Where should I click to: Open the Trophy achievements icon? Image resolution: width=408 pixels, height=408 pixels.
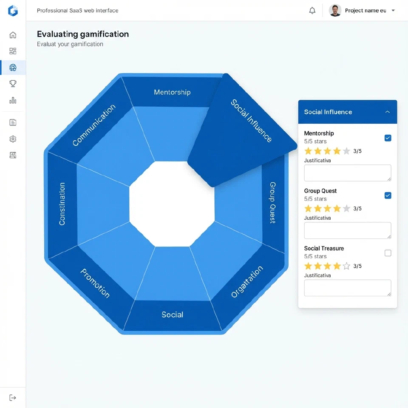pos(13,83)
